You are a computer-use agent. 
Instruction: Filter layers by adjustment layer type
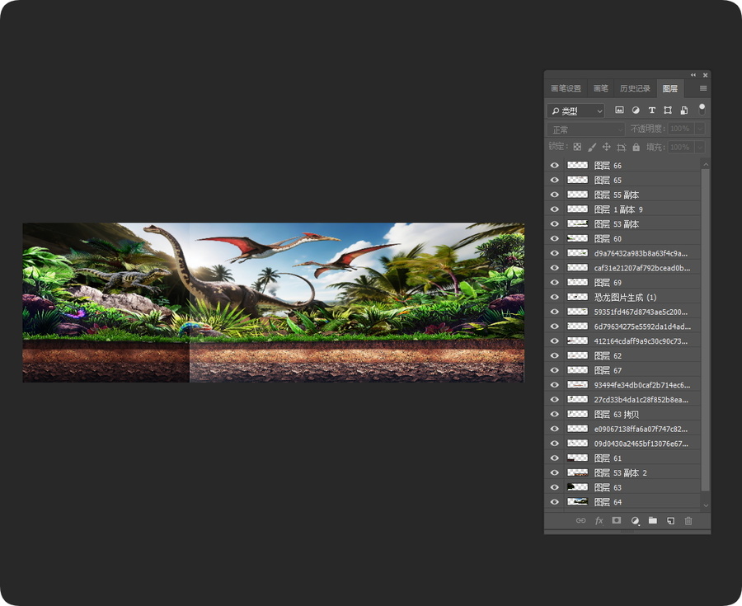pyautogui.click(x=636, y=110)
